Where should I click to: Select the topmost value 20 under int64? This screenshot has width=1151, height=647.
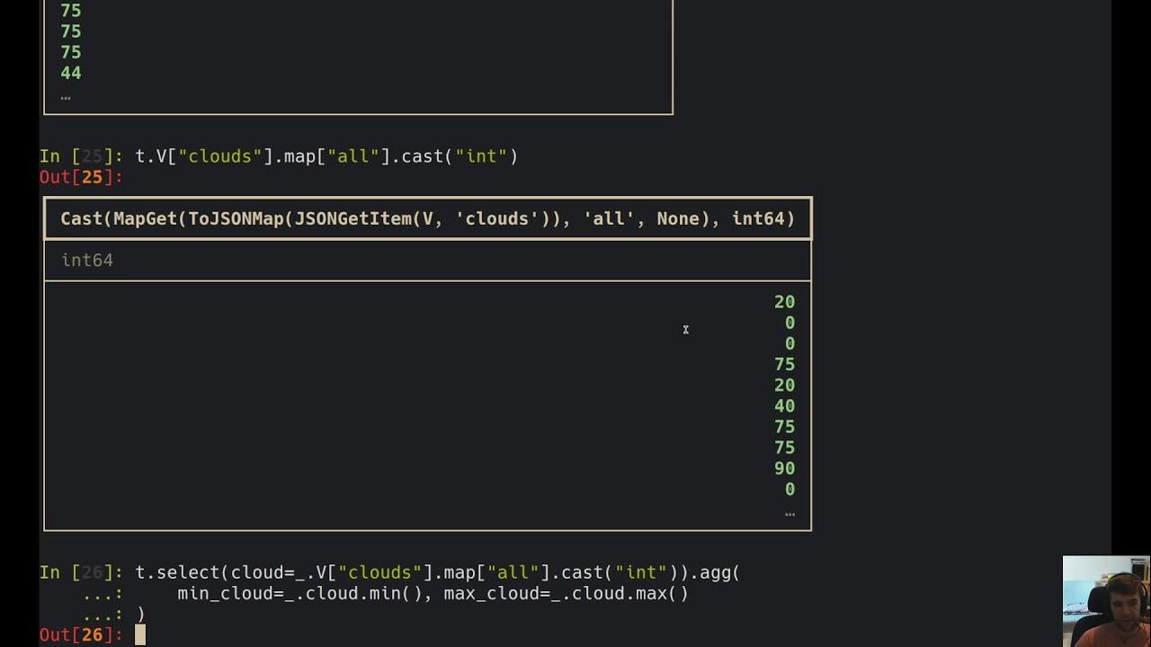[x=784, y=302]
